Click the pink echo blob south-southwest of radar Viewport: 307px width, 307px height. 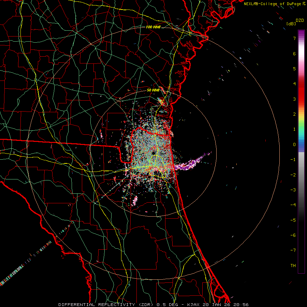tap(135, 201)
